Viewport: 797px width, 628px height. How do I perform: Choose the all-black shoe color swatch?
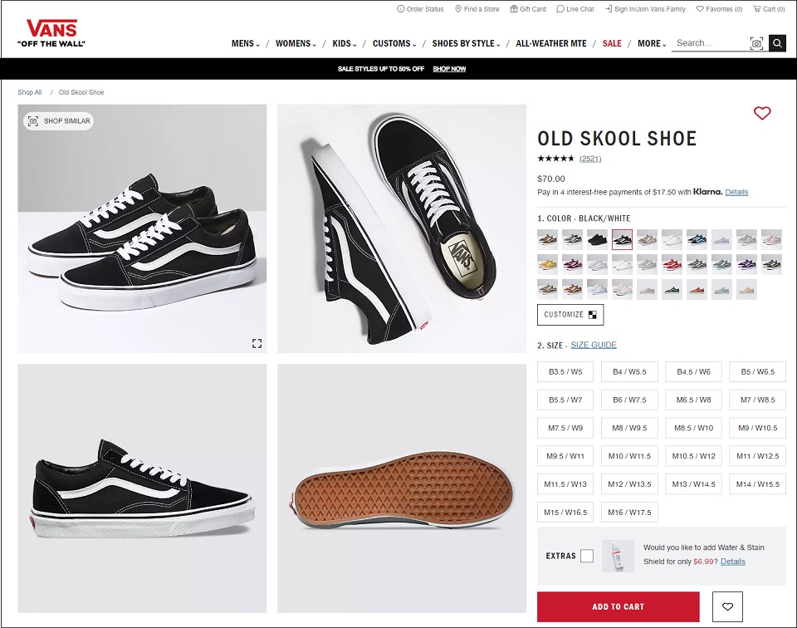(x=597, y=239)
